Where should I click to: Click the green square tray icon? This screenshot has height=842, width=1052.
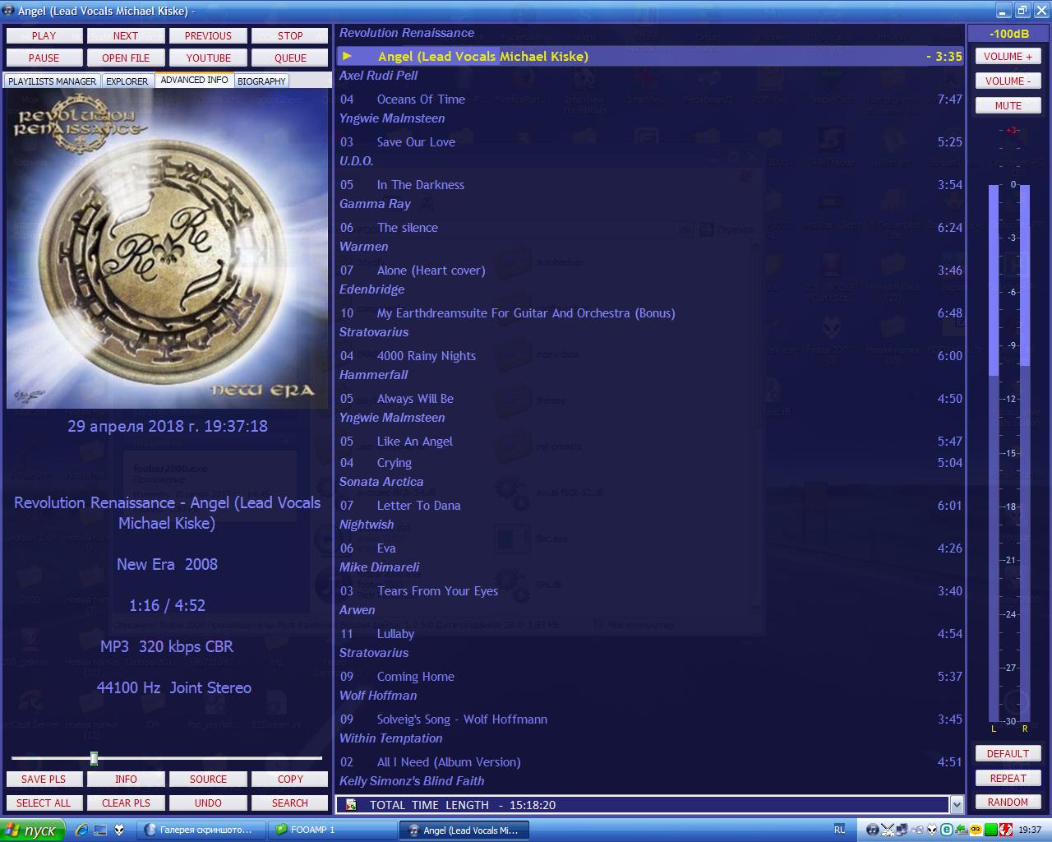(x=990, y=830)
